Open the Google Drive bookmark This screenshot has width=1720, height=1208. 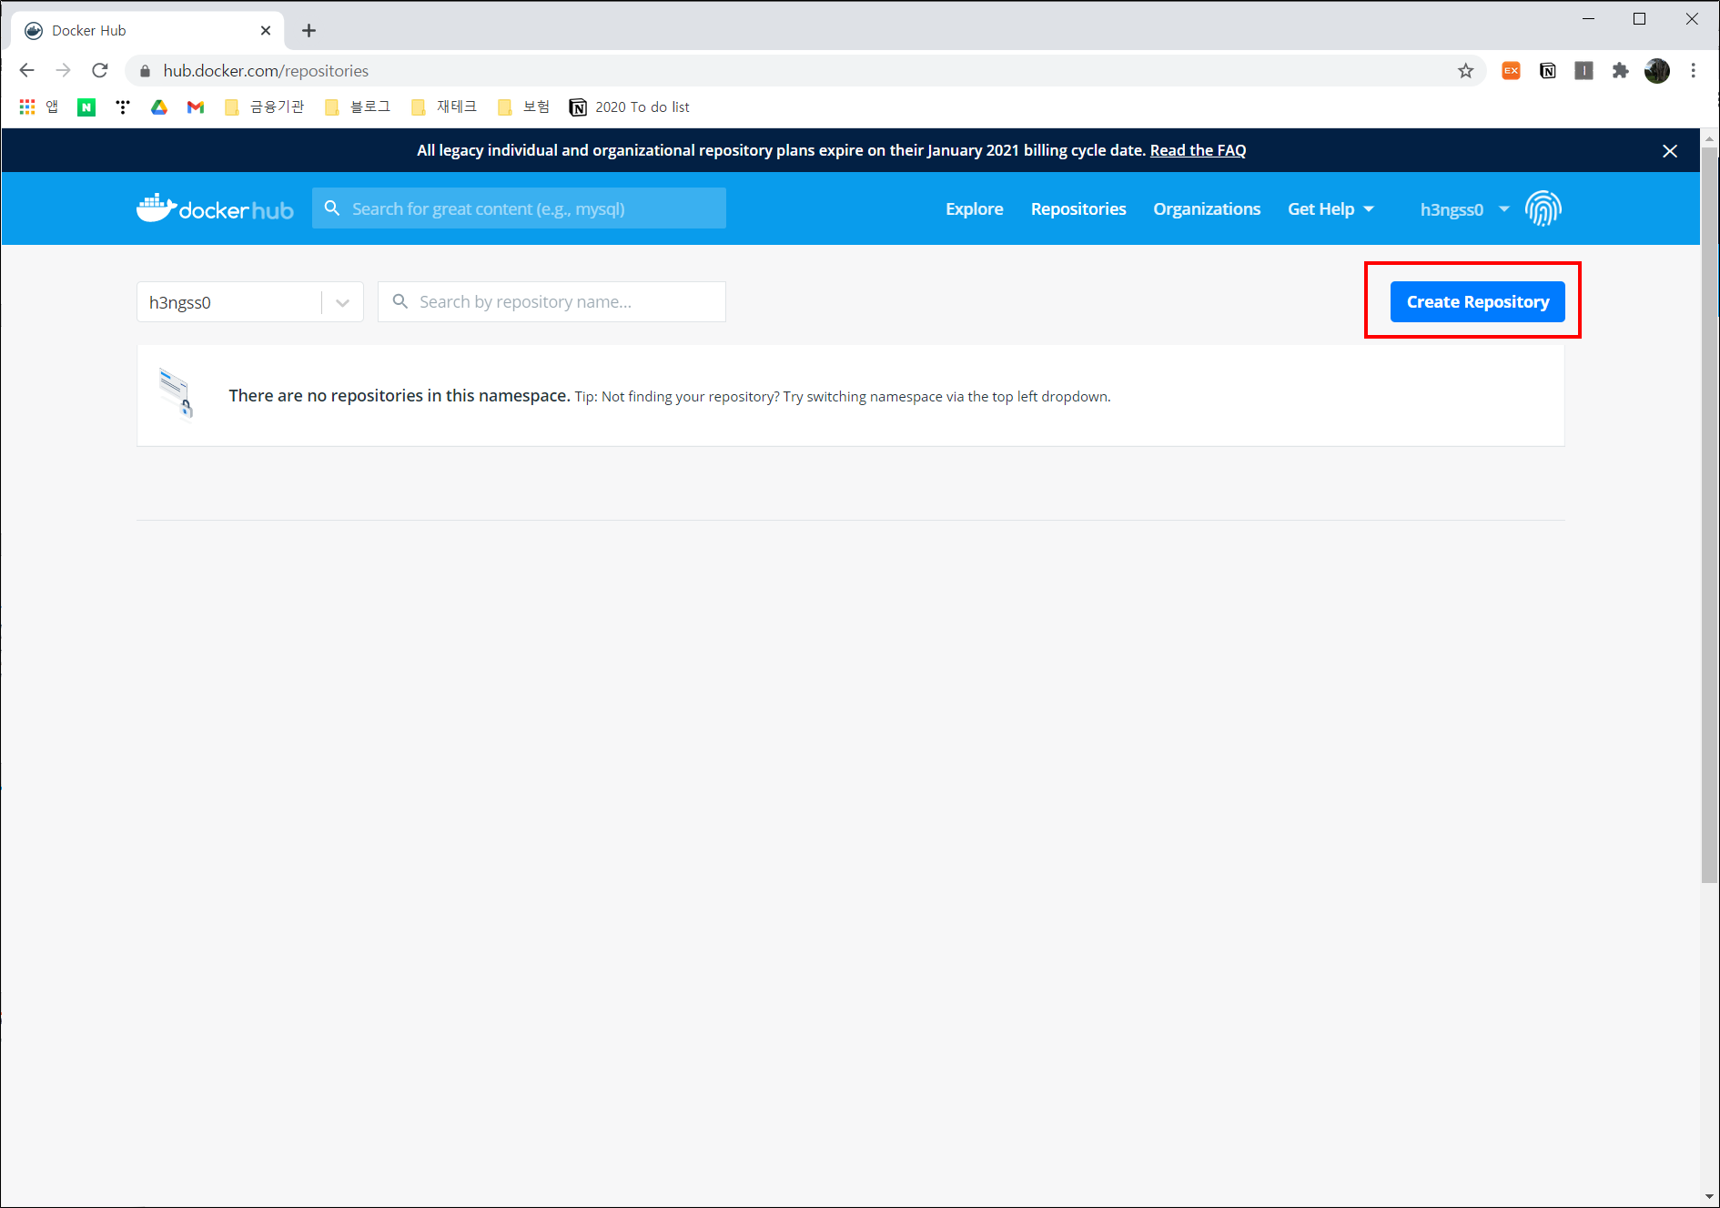coord(159,107)
